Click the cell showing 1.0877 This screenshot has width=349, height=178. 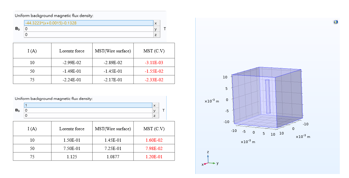[x=113, y=157]
